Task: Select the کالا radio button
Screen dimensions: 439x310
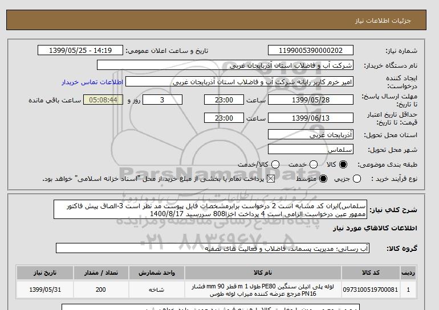Action: point(343,164)
